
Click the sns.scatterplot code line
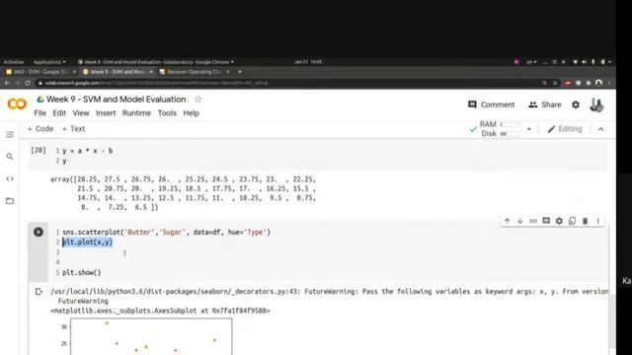(167, 233)
